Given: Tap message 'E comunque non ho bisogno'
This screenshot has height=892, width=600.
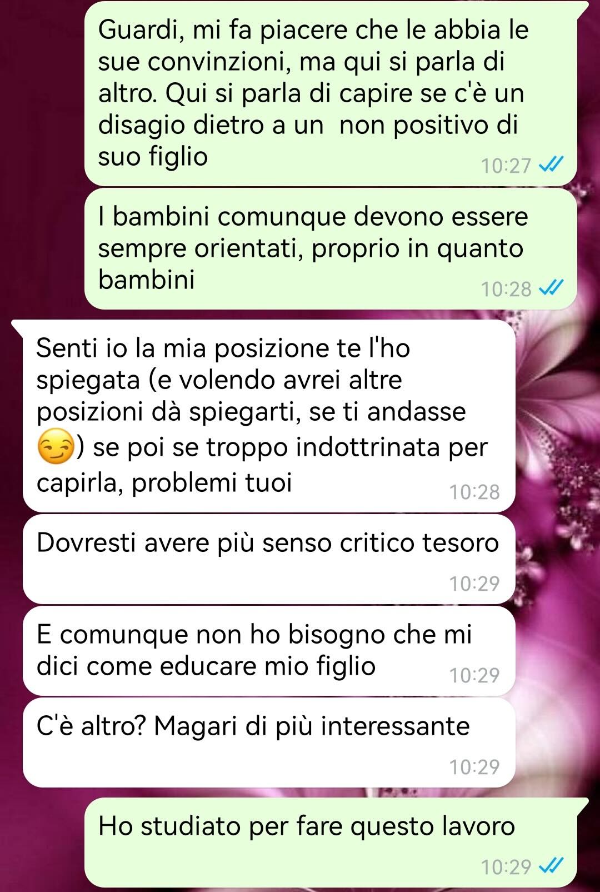Looking at the screenshot, I should pyautogui.click(x=269, y=650).
